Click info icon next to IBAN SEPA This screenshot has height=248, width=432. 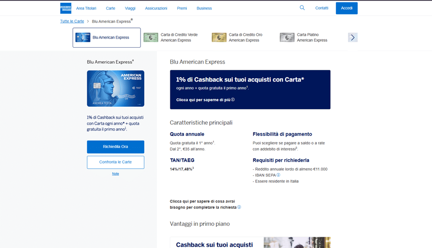coord(278,175)
